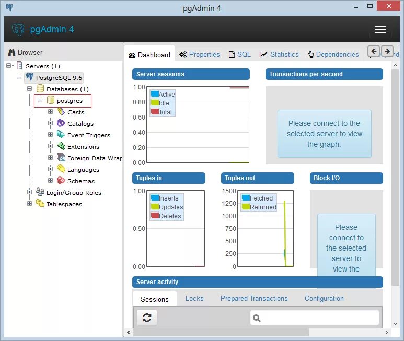The width and height of the screenshot is (404, 341).
Task: Click the Event Triggers node icon
Action: pyautogui.click(x=61, y=135)
